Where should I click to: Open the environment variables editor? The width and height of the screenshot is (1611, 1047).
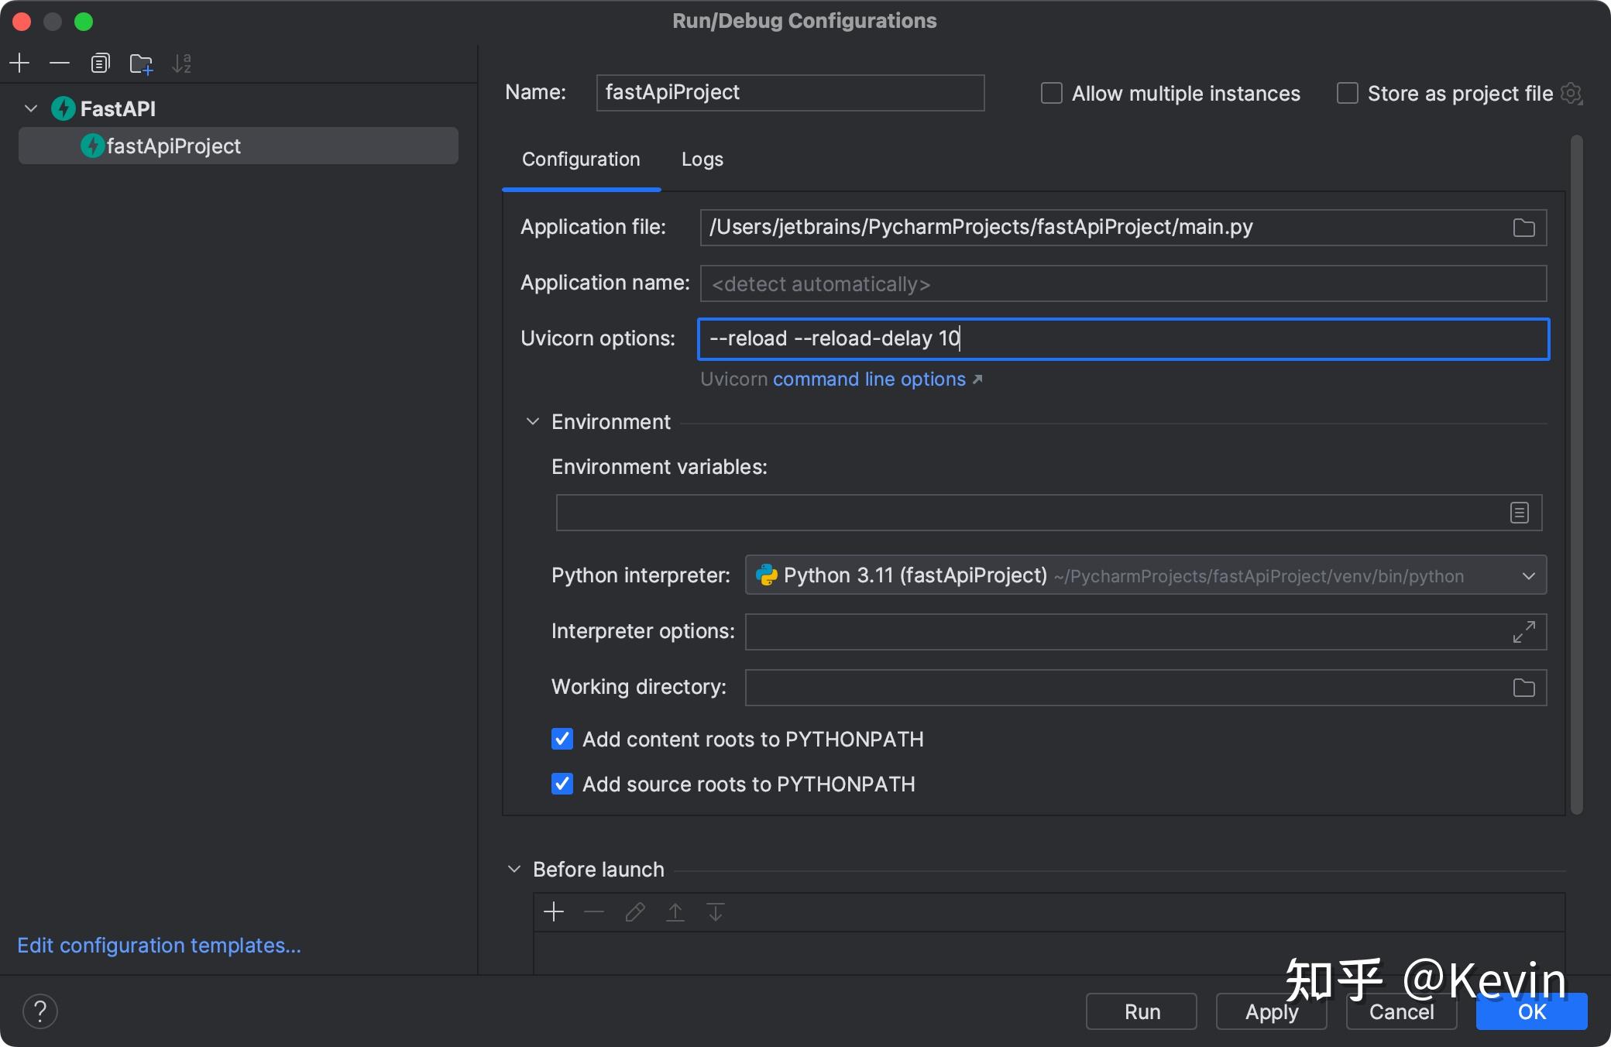click(x=1519, y=512)
